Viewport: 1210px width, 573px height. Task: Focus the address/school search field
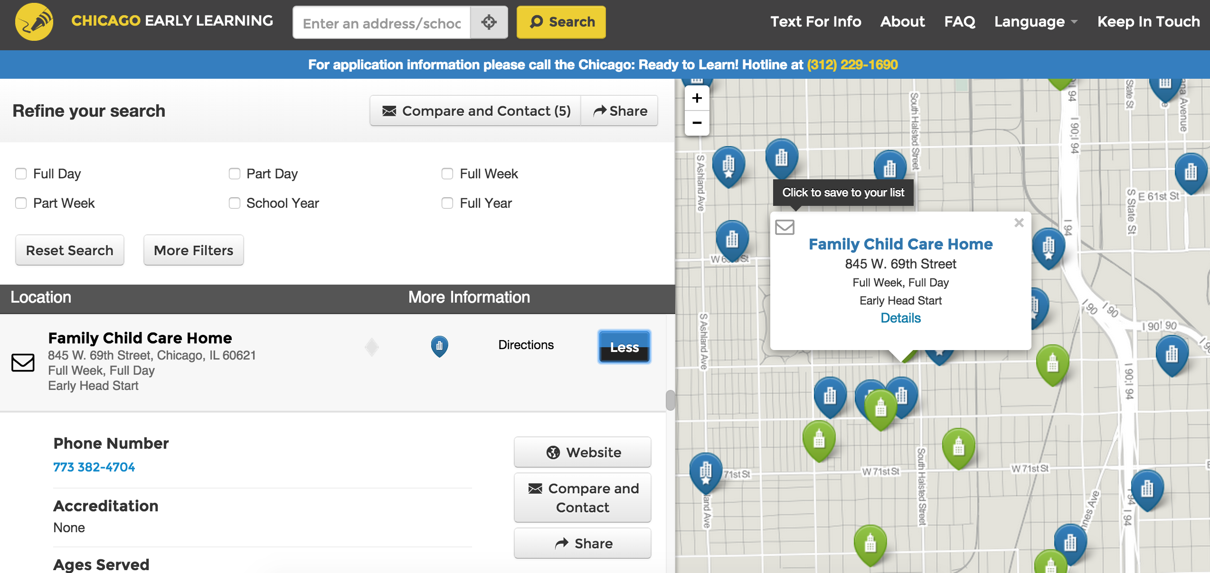pos(382,22)
